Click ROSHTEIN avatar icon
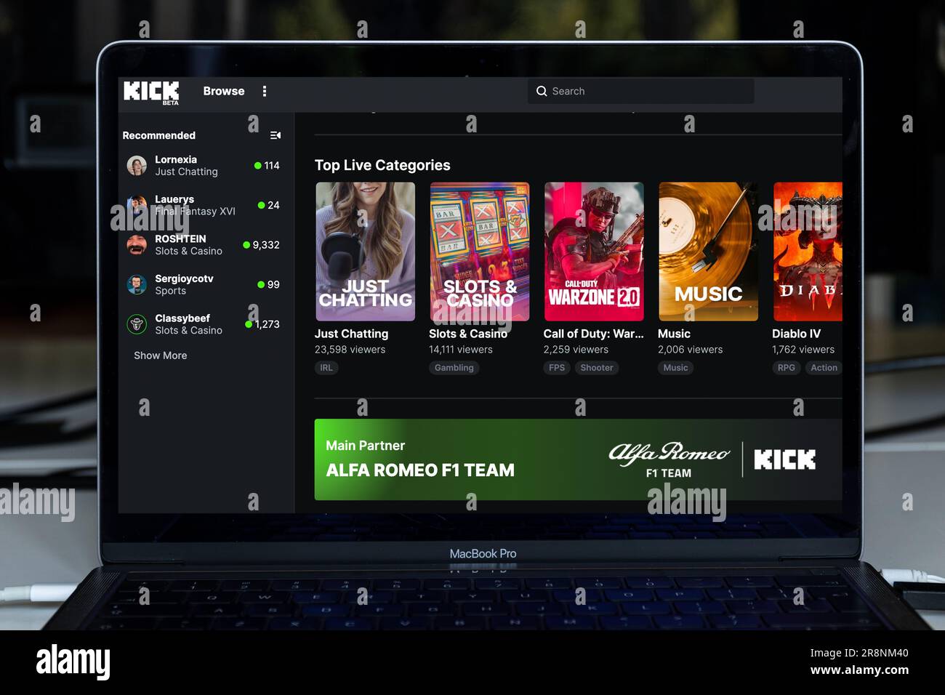The height and width of the screenshot is (695, 945). click(137, 245)
